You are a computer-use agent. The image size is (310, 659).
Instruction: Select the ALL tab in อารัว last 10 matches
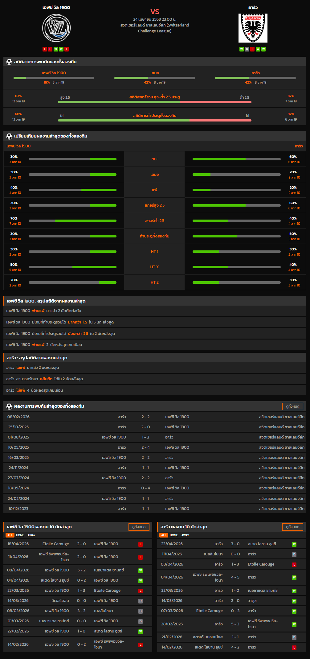click(x=164, y=535)
